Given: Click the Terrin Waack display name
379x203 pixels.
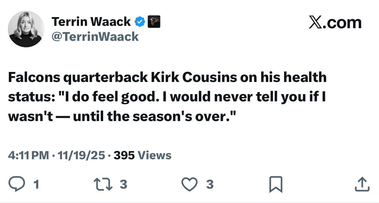Looking at the screenshot, I should [x=91, y=22].
